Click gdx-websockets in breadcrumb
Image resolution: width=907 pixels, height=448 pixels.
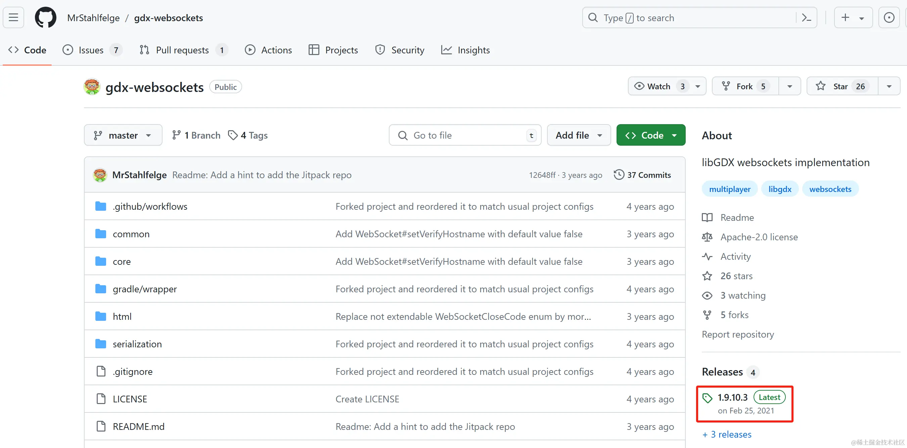point(168,17)
